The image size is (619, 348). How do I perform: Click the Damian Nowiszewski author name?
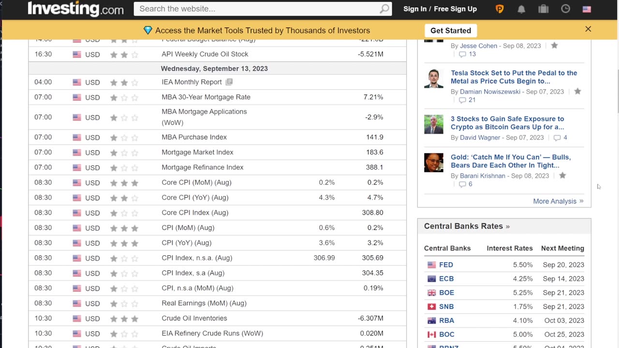click(490, 92)
